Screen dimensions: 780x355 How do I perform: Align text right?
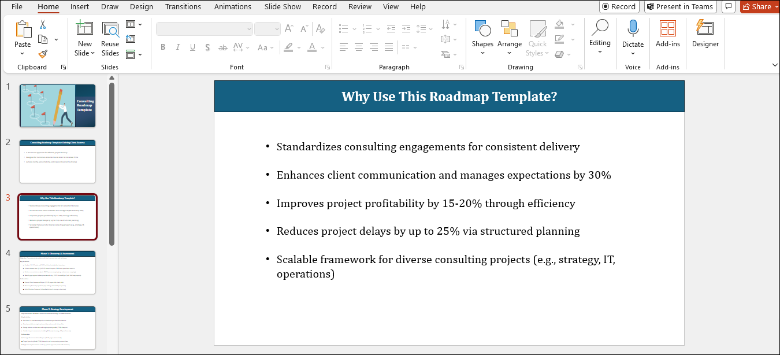[374, 47]
